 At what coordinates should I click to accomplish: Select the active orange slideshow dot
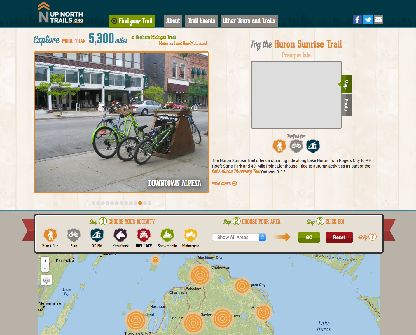(140, 203)
